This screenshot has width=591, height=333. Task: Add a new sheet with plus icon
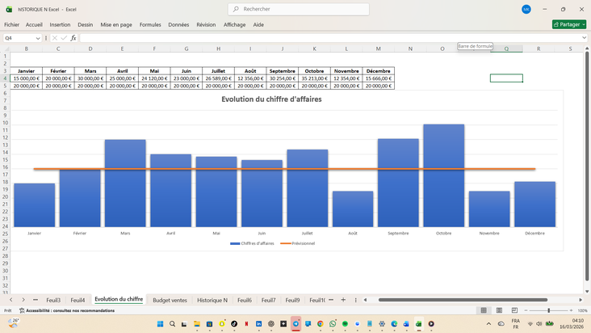[x=343, y=300]
